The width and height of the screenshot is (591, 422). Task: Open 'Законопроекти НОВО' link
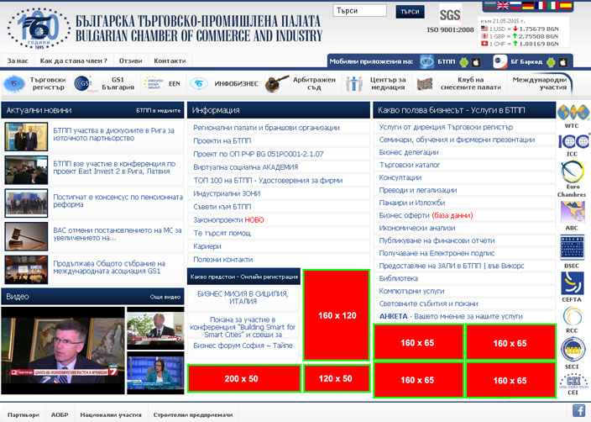click(x=228, y=220)
